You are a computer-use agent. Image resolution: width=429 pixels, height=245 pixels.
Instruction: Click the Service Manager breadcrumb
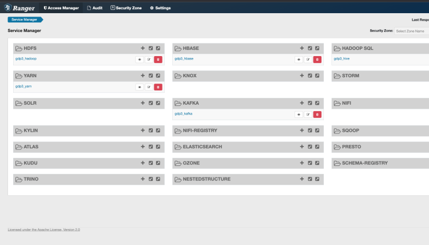click(25, 19)
